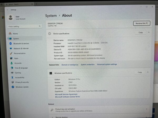
Task: Open System protection link
Action: (x=88, y=65)
